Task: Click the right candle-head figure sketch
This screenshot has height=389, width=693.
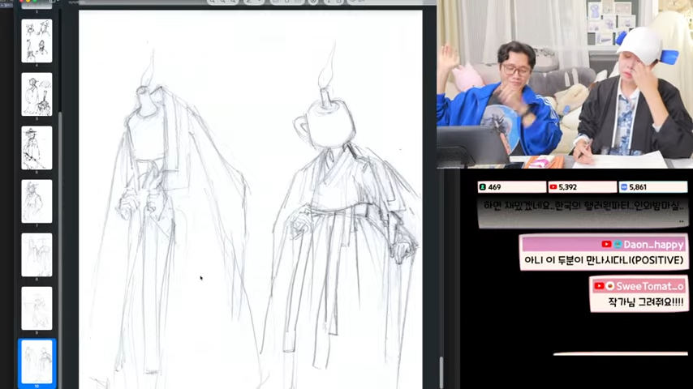Action: pyautogui.click(x=342, y=212)
